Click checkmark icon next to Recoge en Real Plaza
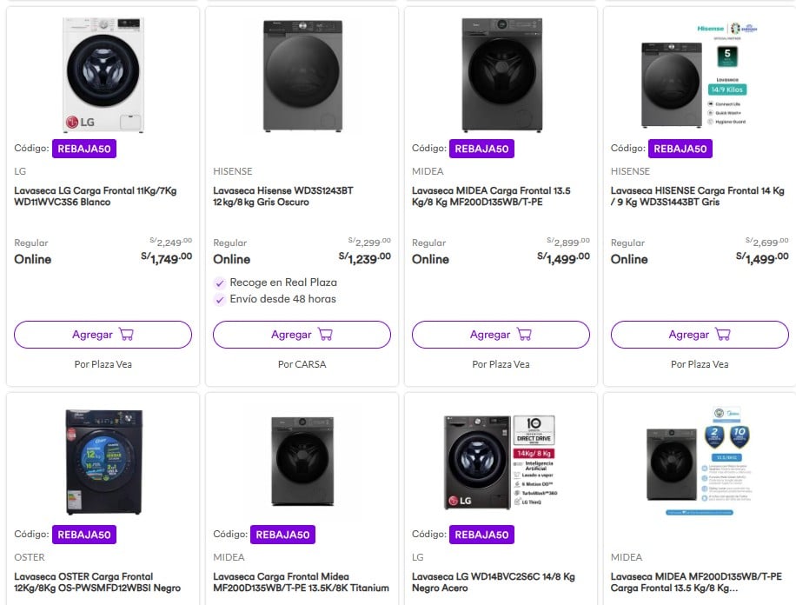This screenshot has height=605, width=796. 220,283
